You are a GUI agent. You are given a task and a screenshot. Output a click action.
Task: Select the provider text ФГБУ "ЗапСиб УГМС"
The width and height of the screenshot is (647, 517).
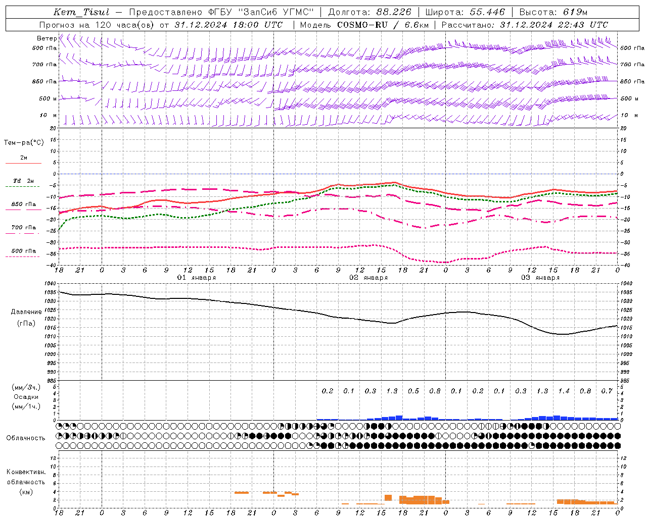(261, 12)
